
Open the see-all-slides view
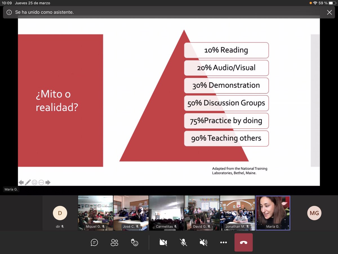tap(35, 183)
